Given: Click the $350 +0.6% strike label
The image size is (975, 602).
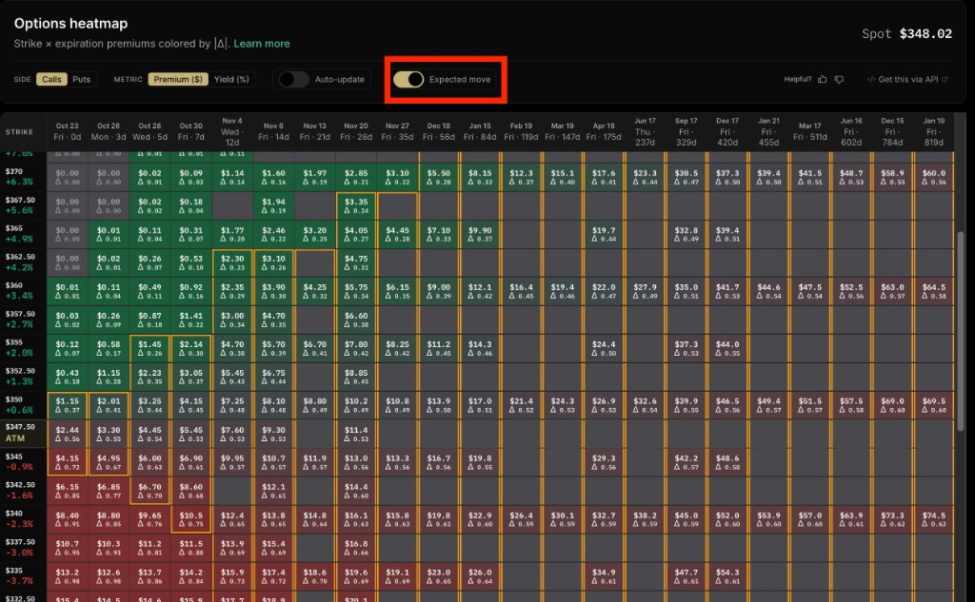Looking at the screenshot, I should (x=23, y=405).
